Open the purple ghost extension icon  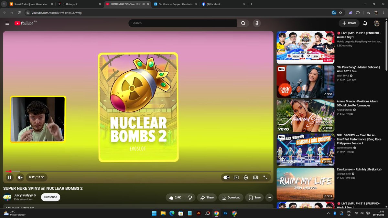(x=350, y=13)
